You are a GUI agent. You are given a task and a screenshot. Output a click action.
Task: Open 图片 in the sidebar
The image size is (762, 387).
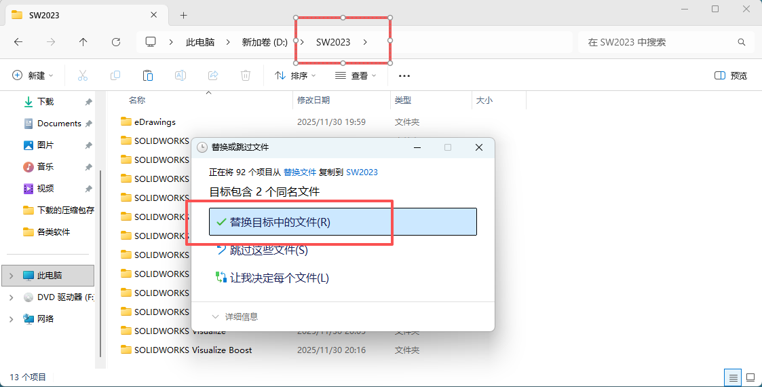(45, 145)
